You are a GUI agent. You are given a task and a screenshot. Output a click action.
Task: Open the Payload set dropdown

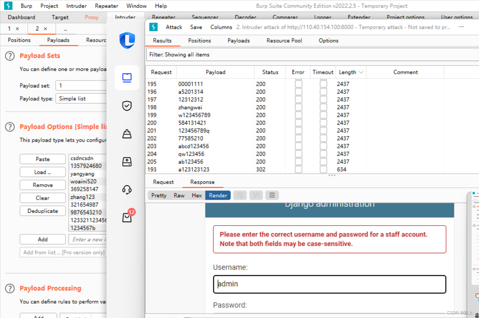tap(82, 85)
